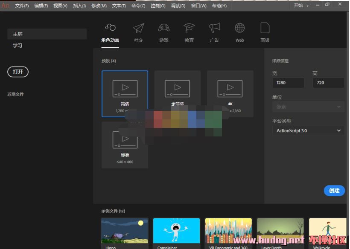The width and height of the screenshot is (350, 249).
Task: Select the 角色动画 category icon
Action: (110, 28)
